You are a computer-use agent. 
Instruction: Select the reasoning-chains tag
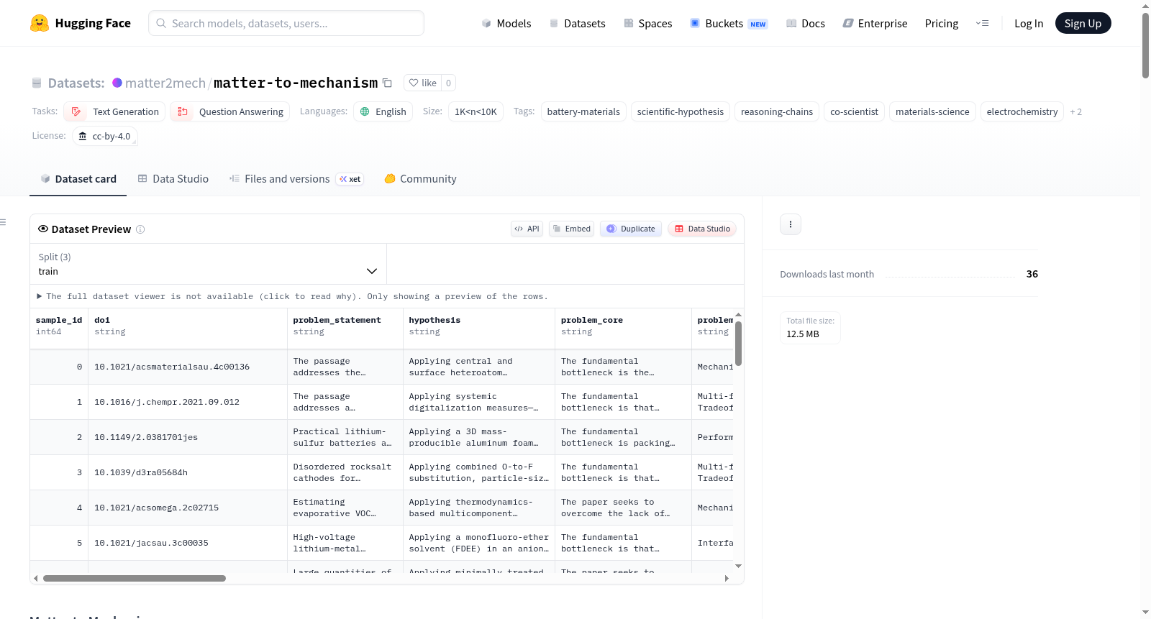pos(777,111)
